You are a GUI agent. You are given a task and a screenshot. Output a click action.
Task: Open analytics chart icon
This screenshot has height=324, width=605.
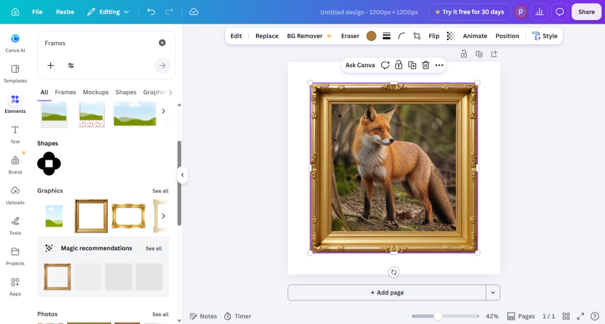coord(539,12)
